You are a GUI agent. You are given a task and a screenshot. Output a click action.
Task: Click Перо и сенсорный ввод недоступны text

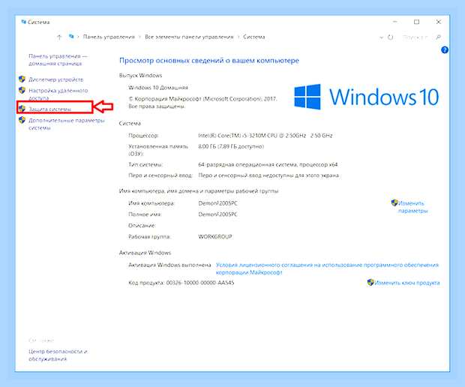268,175
